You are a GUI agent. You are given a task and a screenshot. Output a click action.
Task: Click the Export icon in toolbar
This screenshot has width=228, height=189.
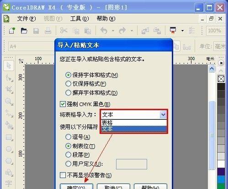point(157,31)
